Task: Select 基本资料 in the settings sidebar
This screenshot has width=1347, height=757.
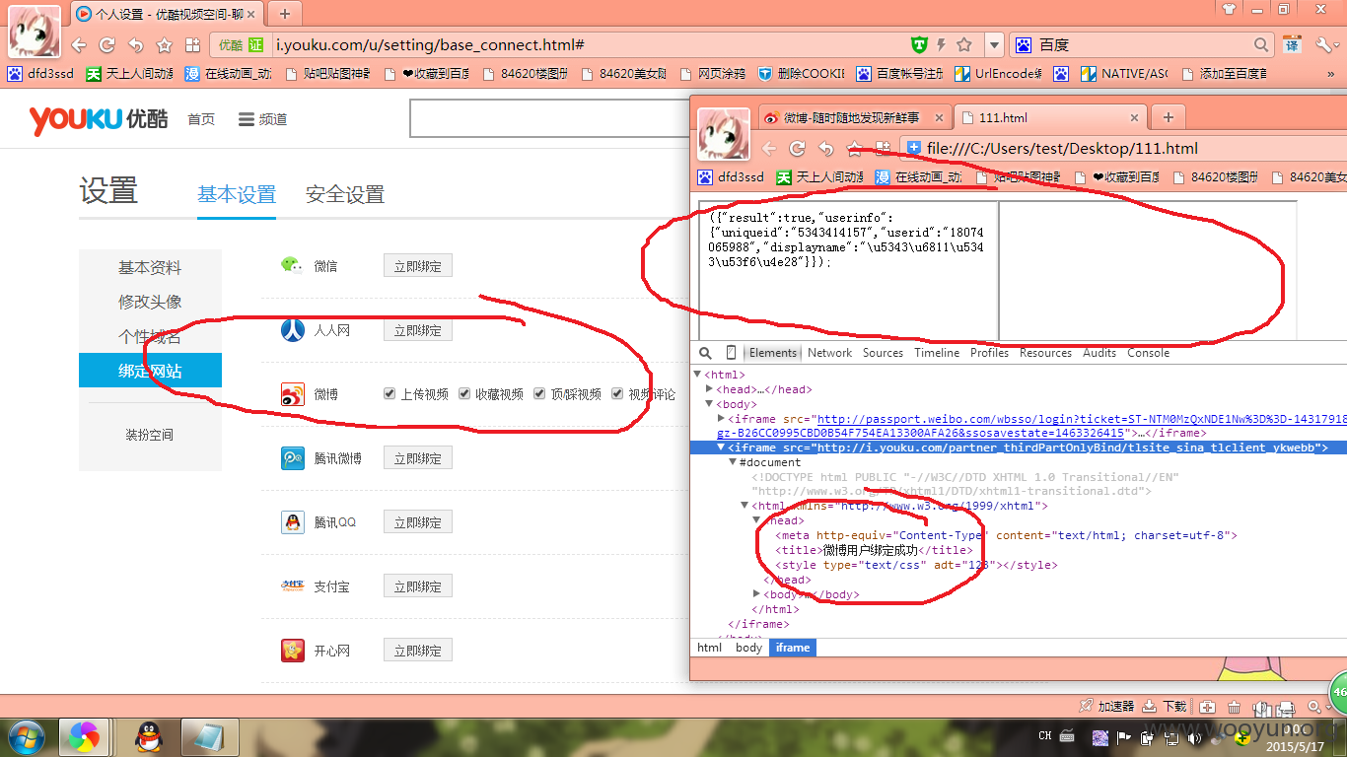Action: [150, 268]
